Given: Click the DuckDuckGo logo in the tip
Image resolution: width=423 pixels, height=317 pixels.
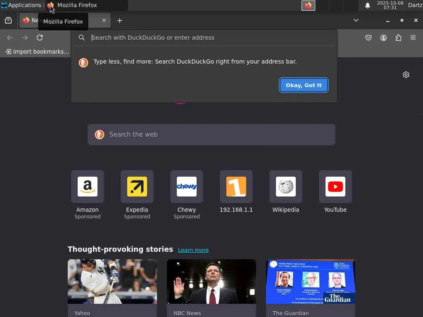Looking at the screenshot, I should (83, 63).
